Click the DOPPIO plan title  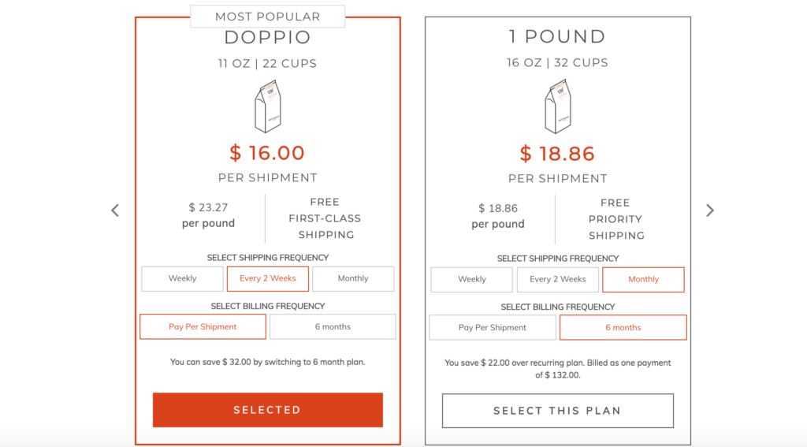tap(268, 37)
